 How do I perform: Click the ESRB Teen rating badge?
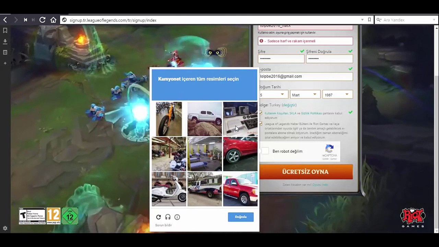32,216
